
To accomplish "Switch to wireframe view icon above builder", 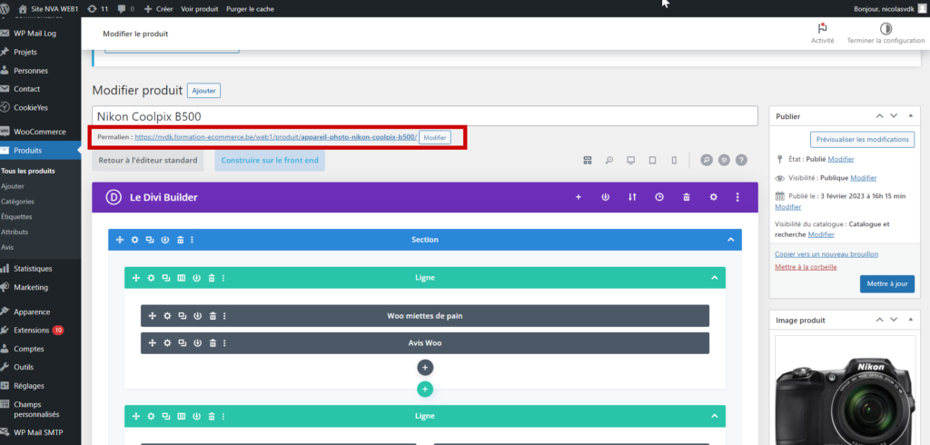I will click(x=588, y=160).
